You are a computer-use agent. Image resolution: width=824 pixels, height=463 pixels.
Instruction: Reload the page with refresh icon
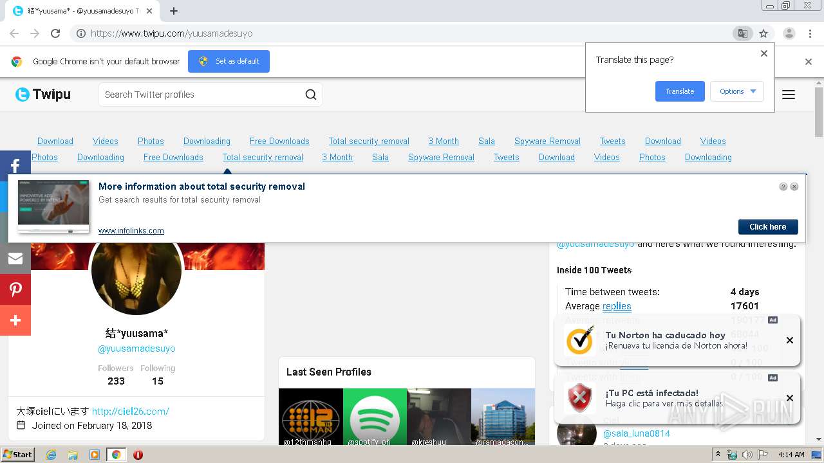click(x=55, y=33)
